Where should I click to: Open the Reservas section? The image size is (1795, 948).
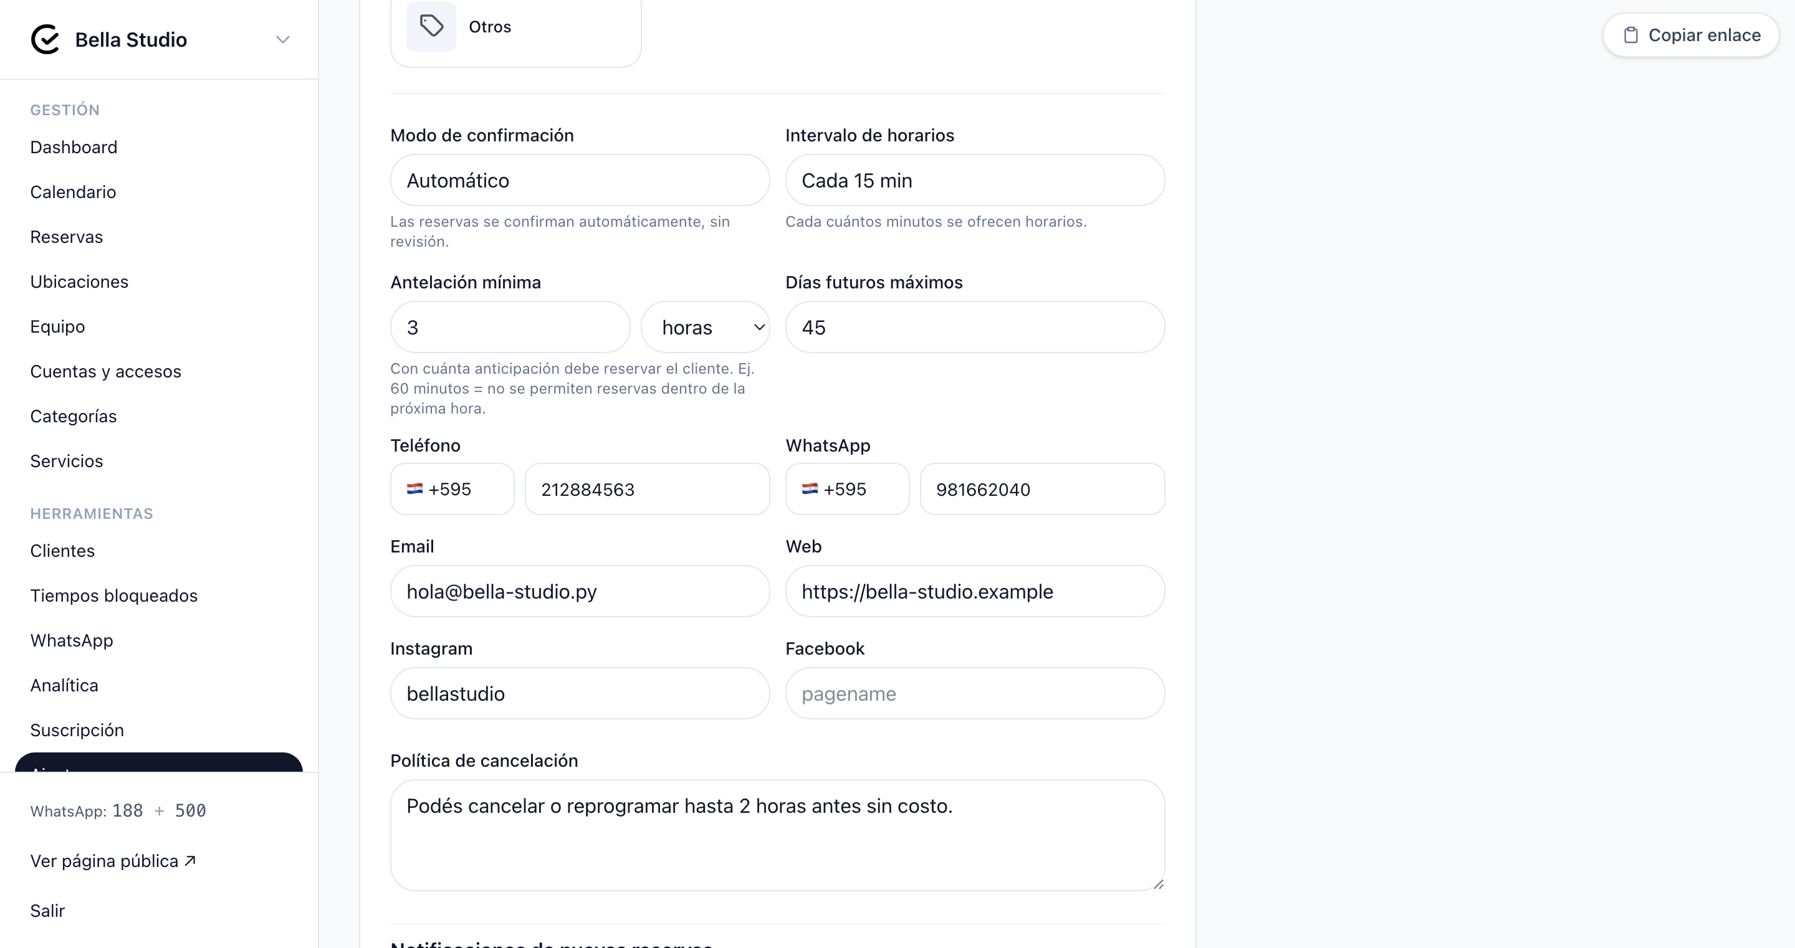point(66,237)
